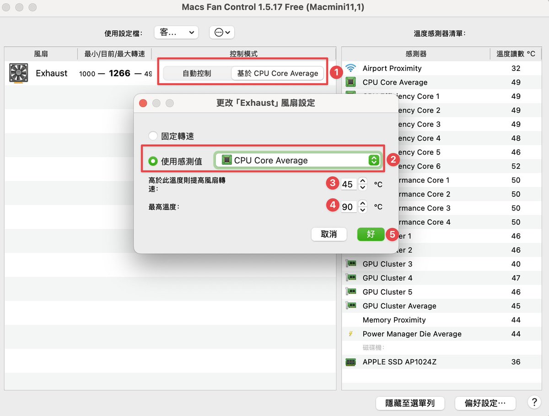Select the 固定轉速 radio button
Screen dimensions: 549x416
[153, 136]
